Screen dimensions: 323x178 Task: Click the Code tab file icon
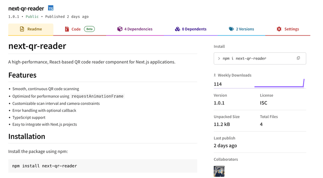pyautogui.click(x=67, y=29)
